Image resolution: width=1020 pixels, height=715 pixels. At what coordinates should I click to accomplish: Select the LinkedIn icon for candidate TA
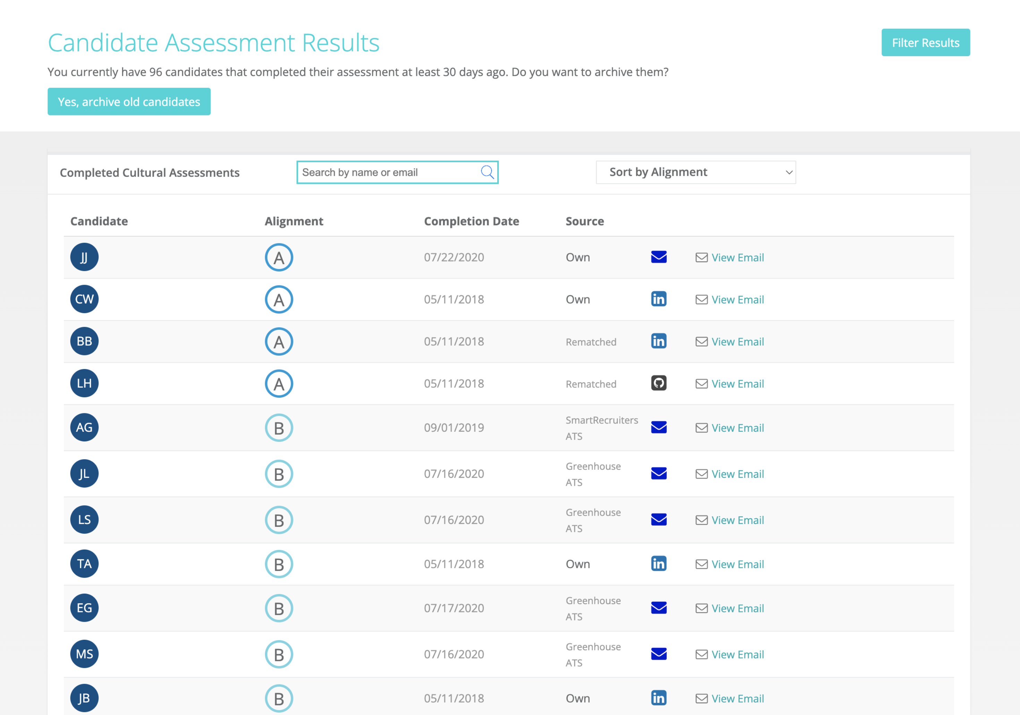659,563
